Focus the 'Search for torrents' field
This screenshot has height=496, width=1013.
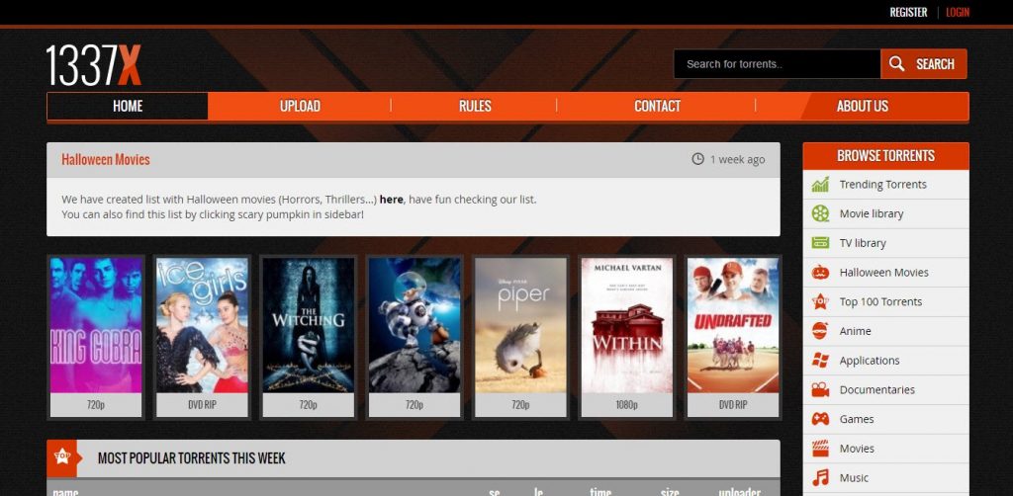778,64
